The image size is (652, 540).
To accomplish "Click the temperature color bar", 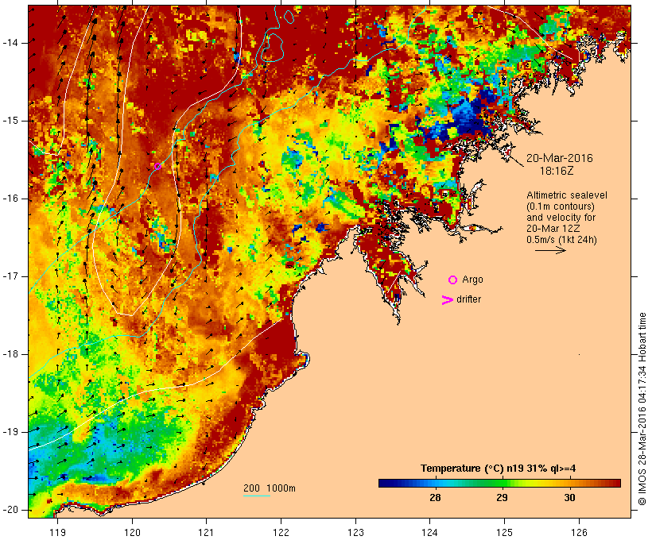I will (499, 483).
